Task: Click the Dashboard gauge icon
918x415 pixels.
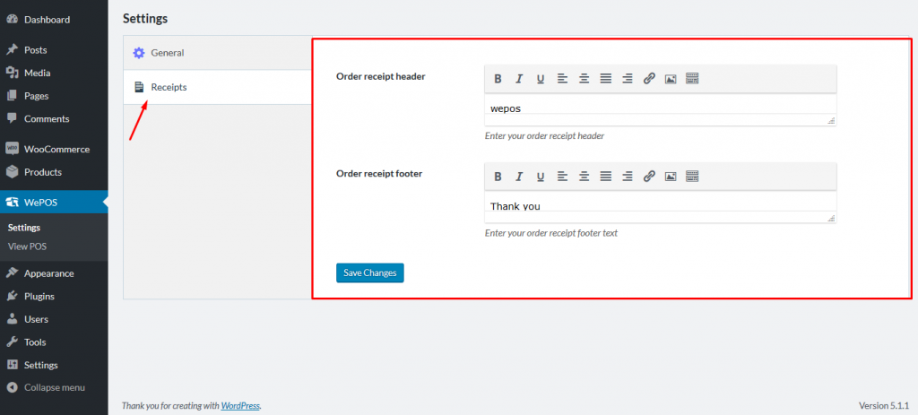Action: pos(12,20)
